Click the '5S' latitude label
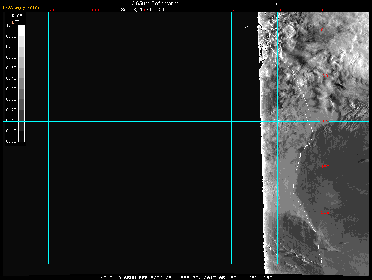This screenshot has width=372, height=280. 326,75
